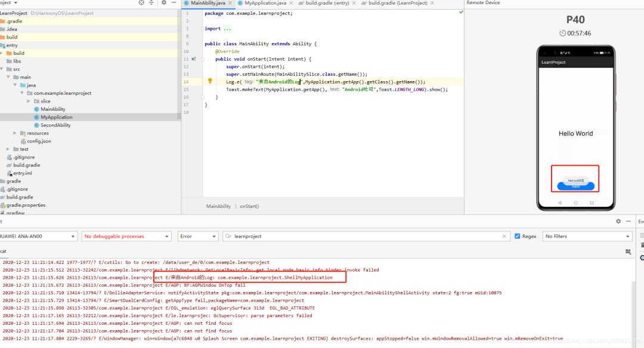
Task: Expand the slice package
Action: click(x=29, y=101)
